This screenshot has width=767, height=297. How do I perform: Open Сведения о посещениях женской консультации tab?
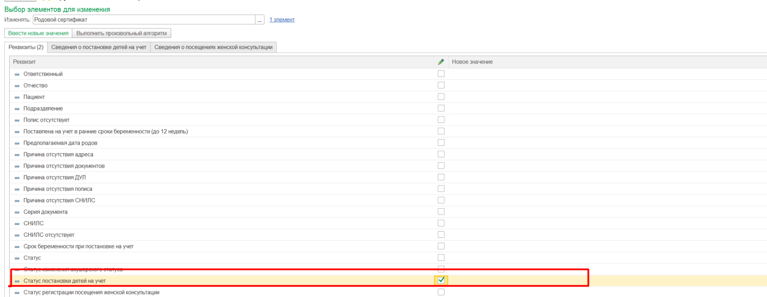click(x=213, y=47)
